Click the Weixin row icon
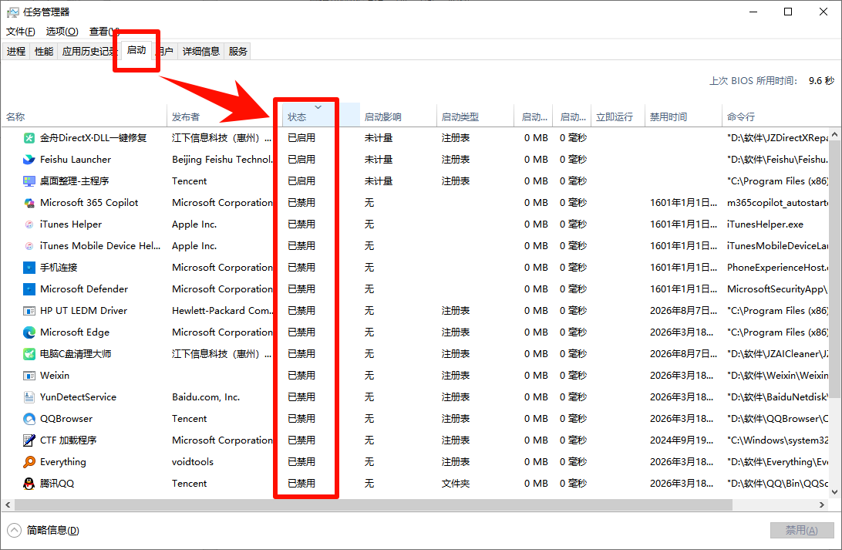The image size is (842, 550). tap(29, 376)
